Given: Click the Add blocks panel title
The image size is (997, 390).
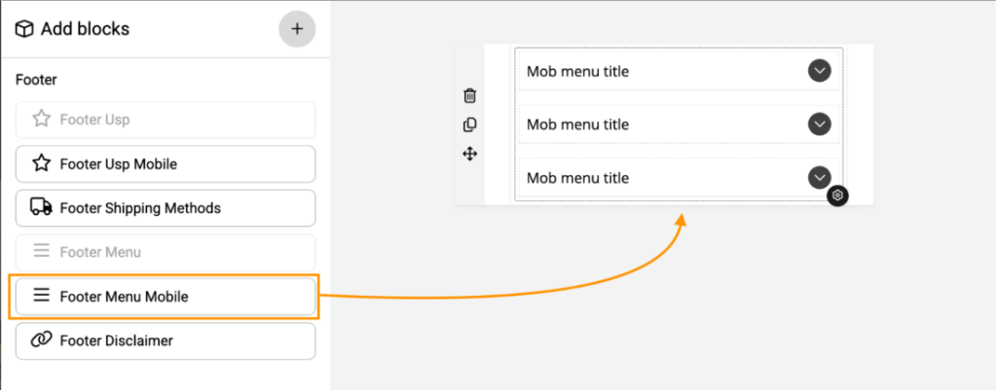Looking at the screenshot, I should pos(85,29).
